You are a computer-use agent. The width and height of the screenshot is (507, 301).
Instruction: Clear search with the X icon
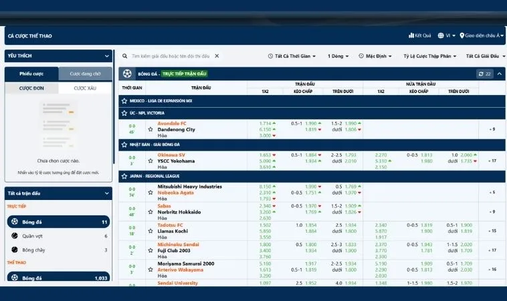tap(217, 56)
